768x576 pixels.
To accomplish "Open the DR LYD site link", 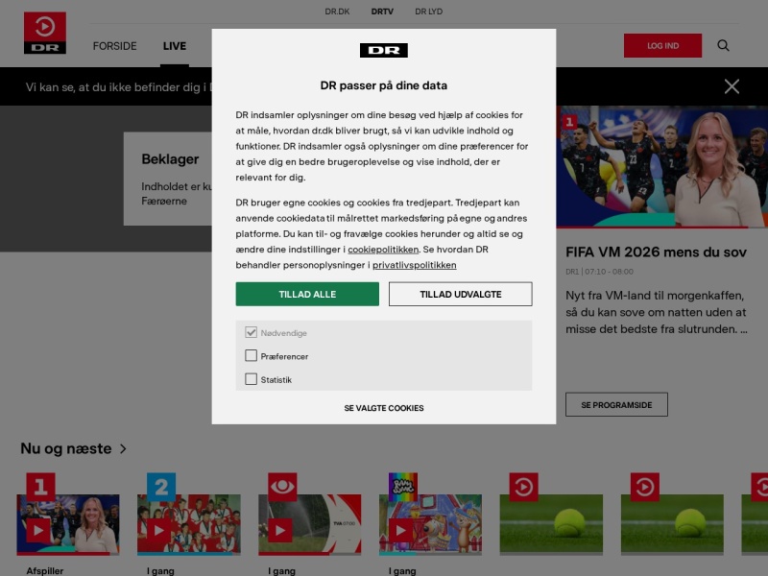I will pos(428,12).
